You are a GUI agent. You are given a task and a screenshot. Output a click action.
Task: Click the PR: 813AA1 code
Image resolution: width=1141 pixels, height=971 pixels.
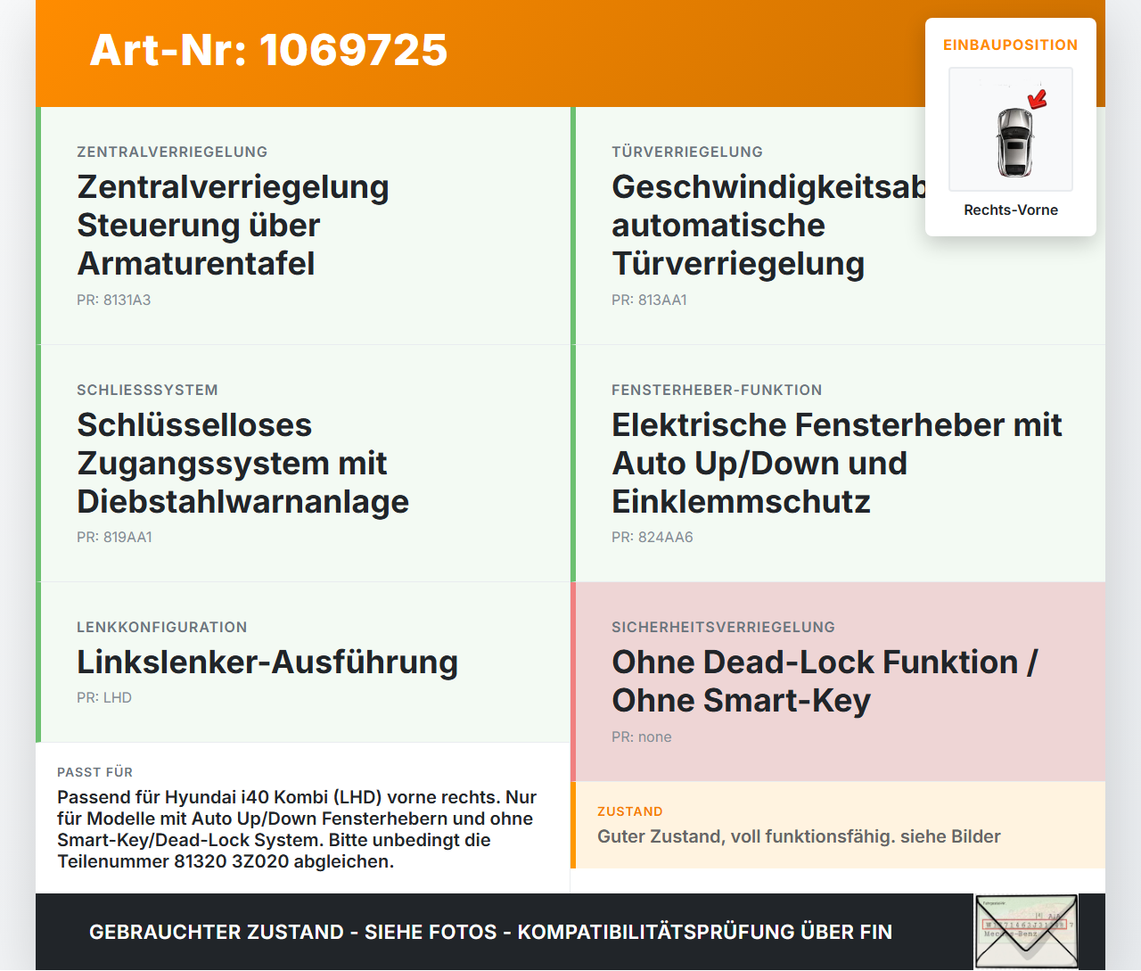click(x=649, y=300)
